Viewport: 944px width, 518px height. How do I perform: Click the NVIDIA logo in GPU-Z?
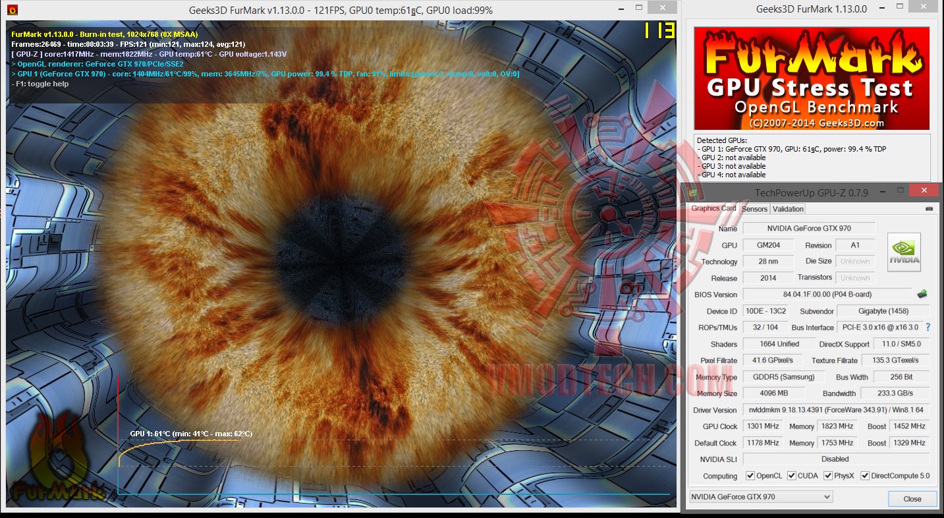click(904, 252)
